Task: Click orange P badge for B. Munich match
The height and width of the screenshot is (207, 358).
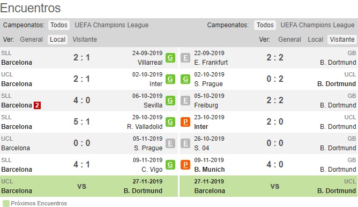Action: tap(185, 165)
